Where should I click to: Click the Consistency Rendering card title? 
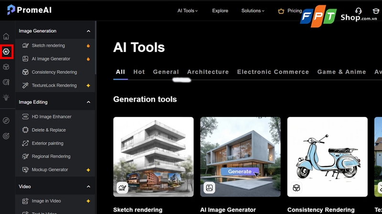click(321, 210)
